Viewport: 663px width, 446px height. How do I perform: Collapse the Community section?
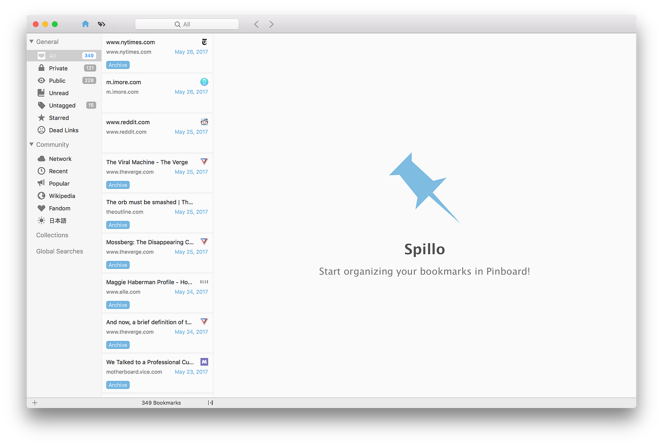tap(31, 144)
